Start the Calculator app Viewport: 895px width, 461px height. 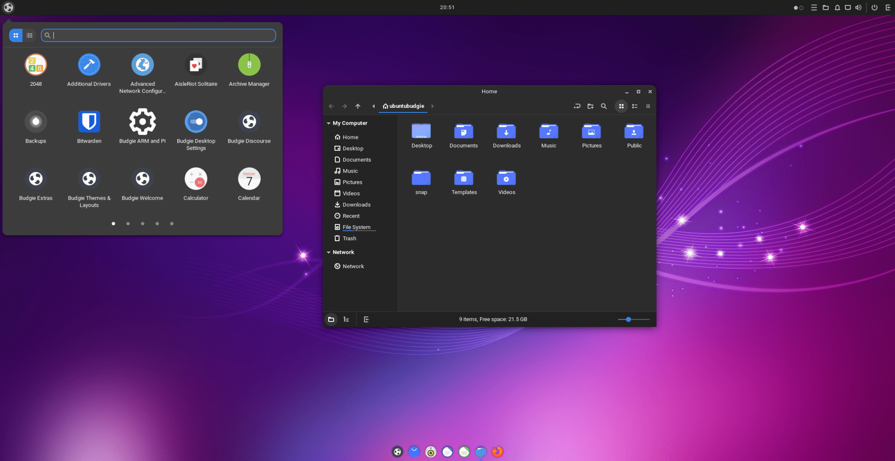click(x=196, y=178)
